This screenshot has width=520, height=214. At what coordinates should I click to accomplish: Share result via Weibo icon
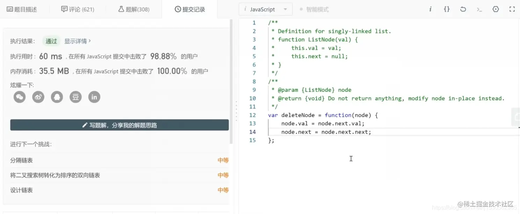coord(38,97)
